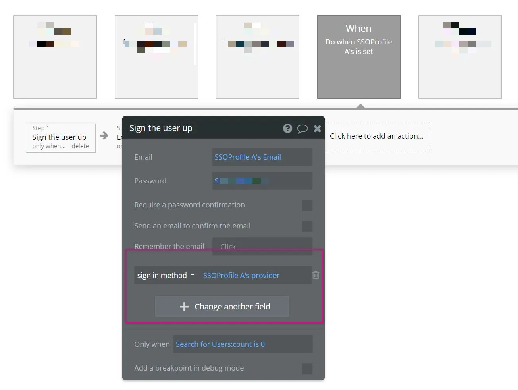
Task: Delete the sign in method field with trash icon
Action: click(316, 275)
